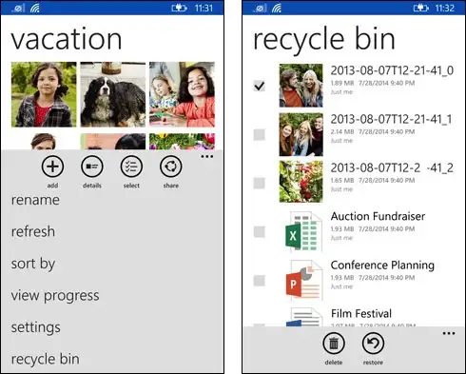This screenshot has height=374, width=466.
Task: Choose recycle bin from the menu
Action: pyautogui.click(x=46, y=359)
